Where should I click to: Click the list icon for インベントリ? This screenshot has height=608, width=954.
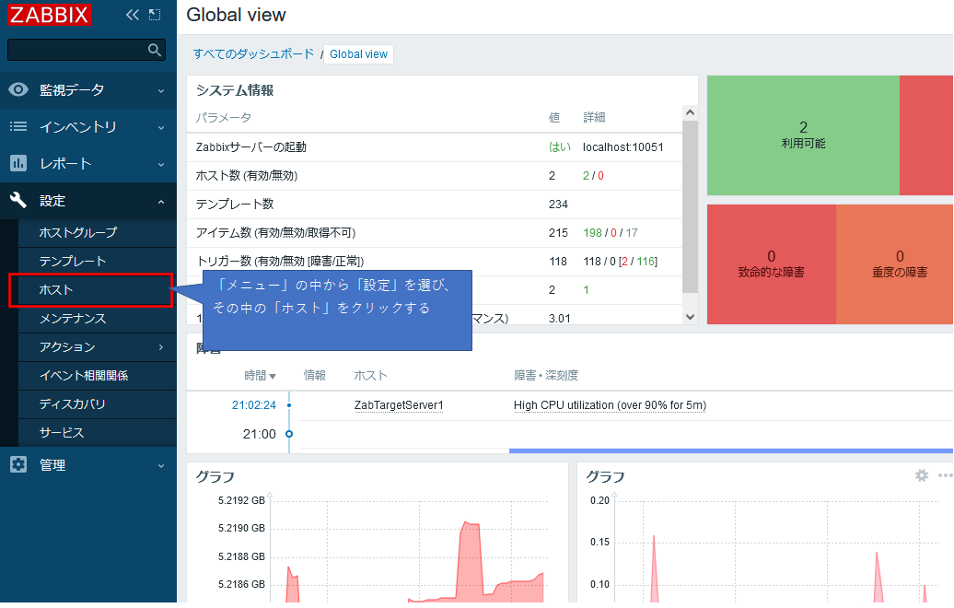coord(18,126)
